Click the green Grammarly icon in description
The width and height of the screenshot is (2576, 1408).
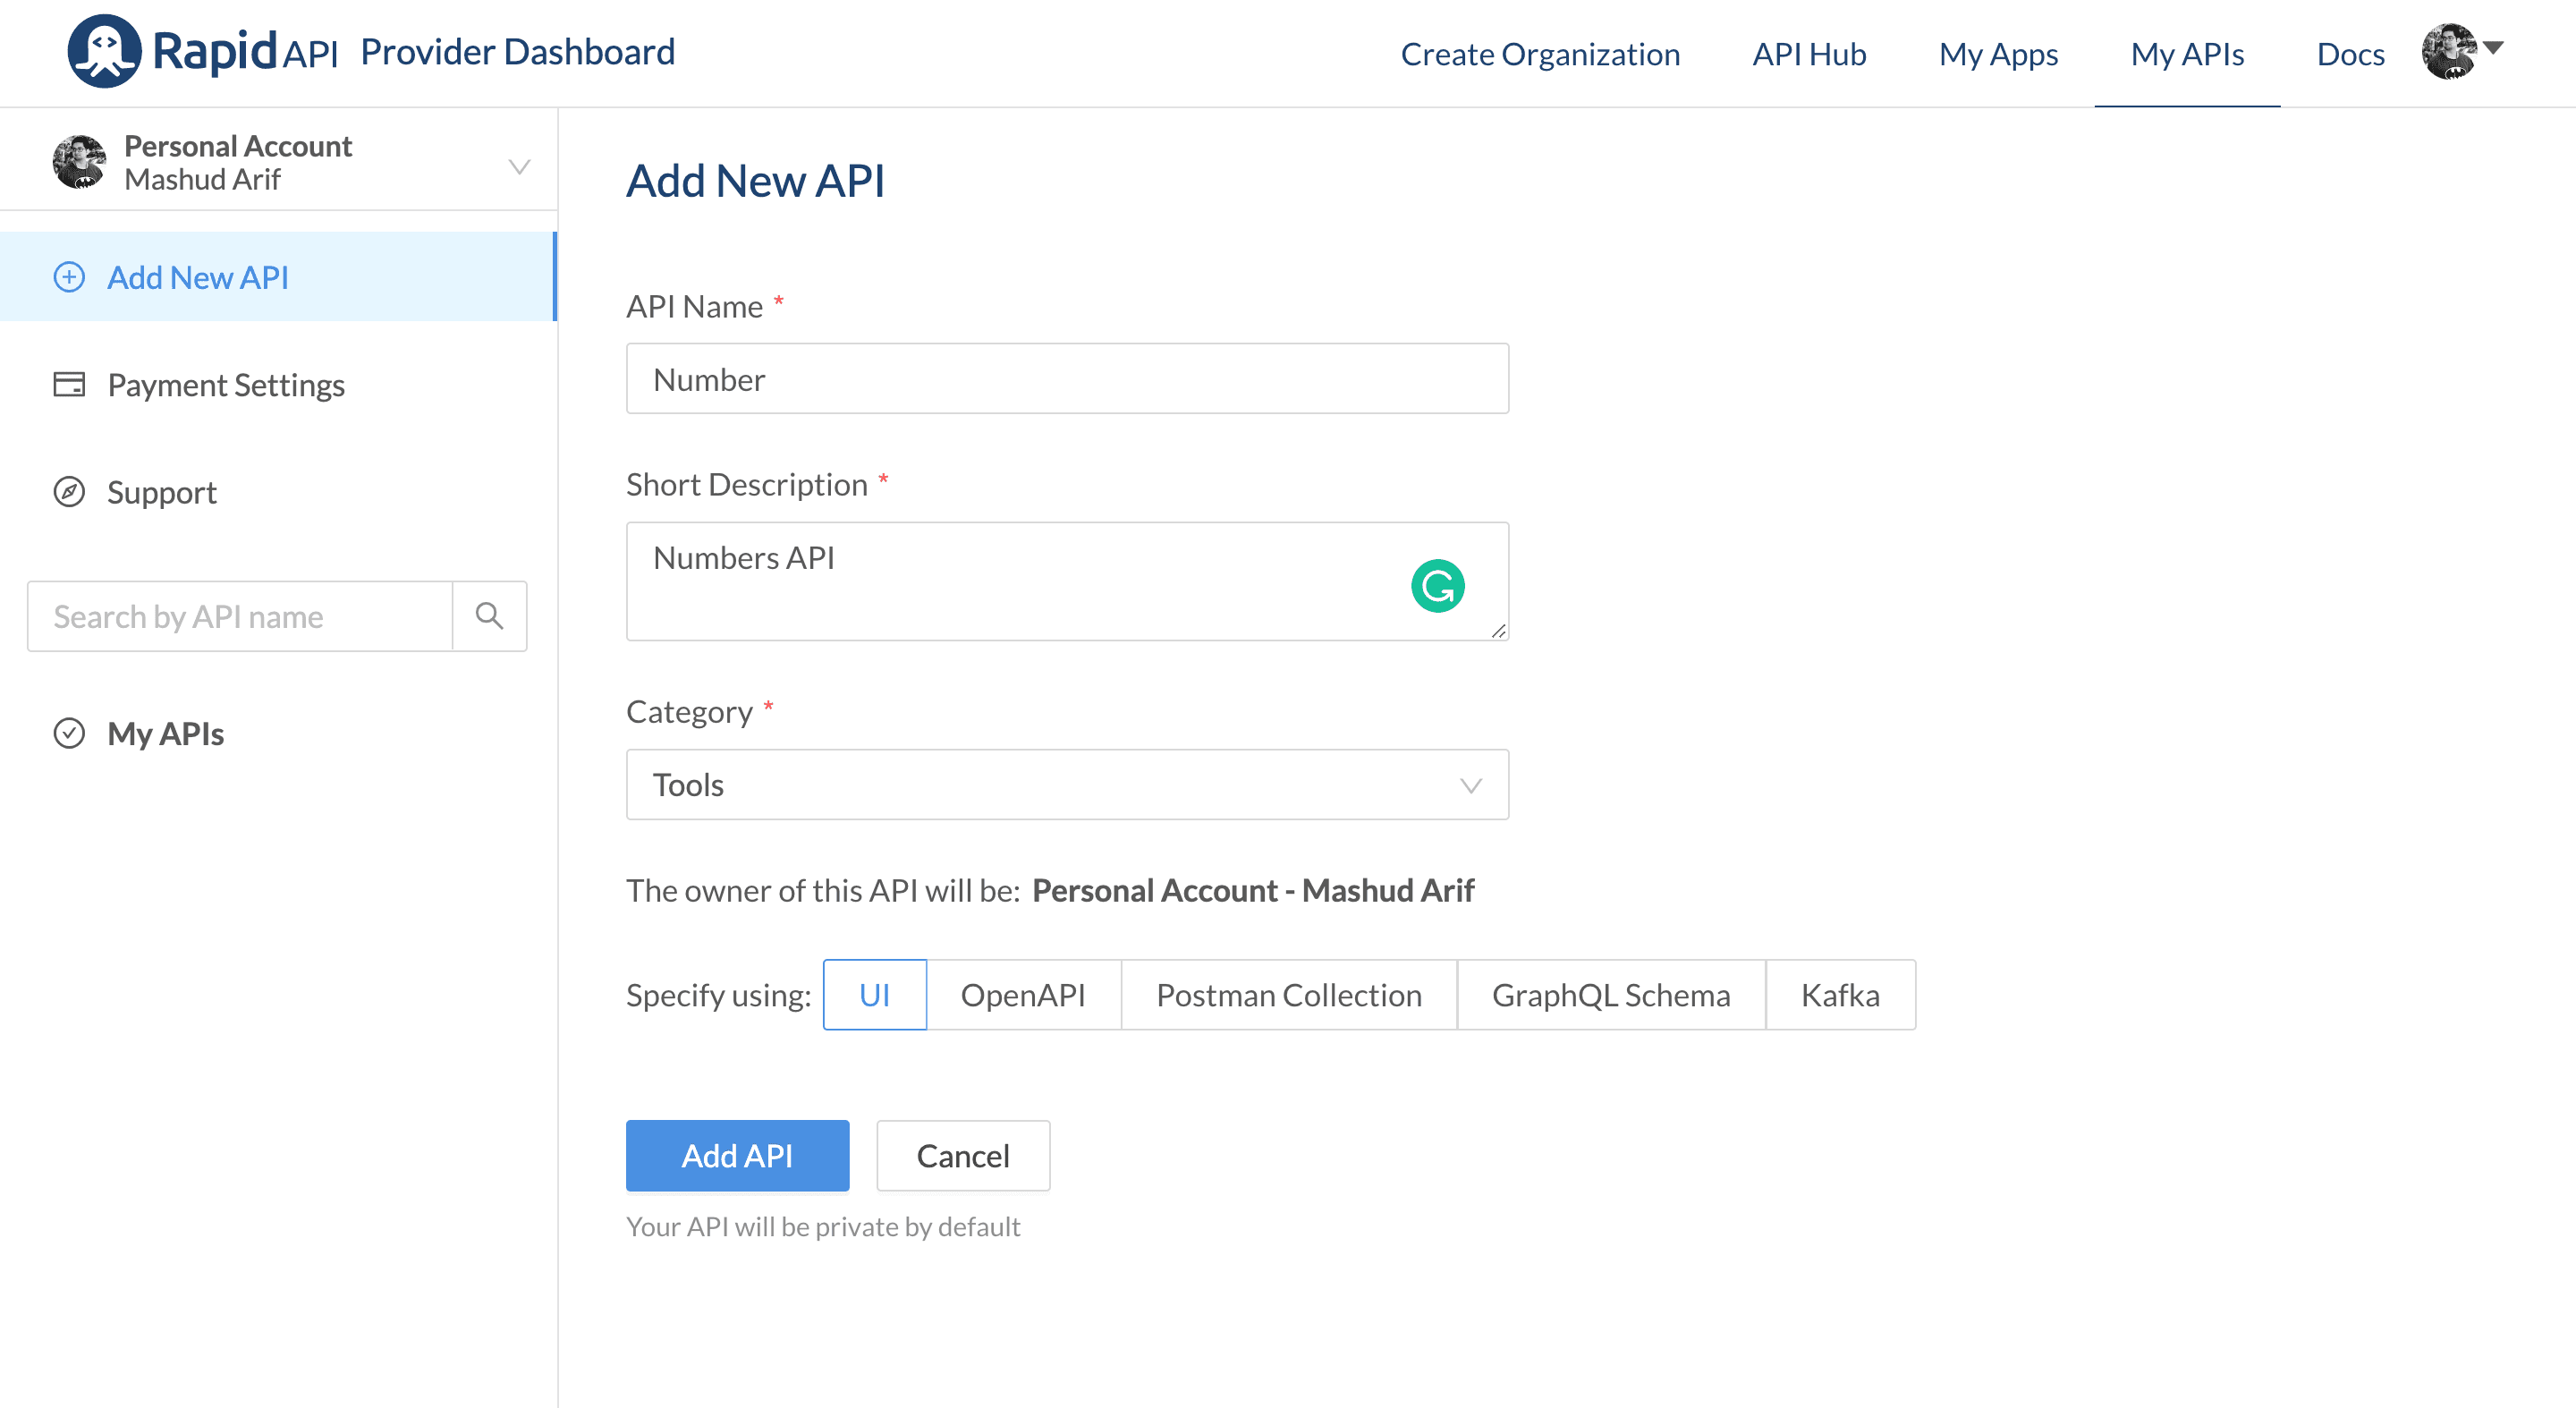1438,586
